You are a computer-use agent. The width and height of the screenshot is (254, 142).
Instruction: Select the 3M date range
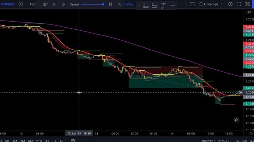tap(22, 141)
